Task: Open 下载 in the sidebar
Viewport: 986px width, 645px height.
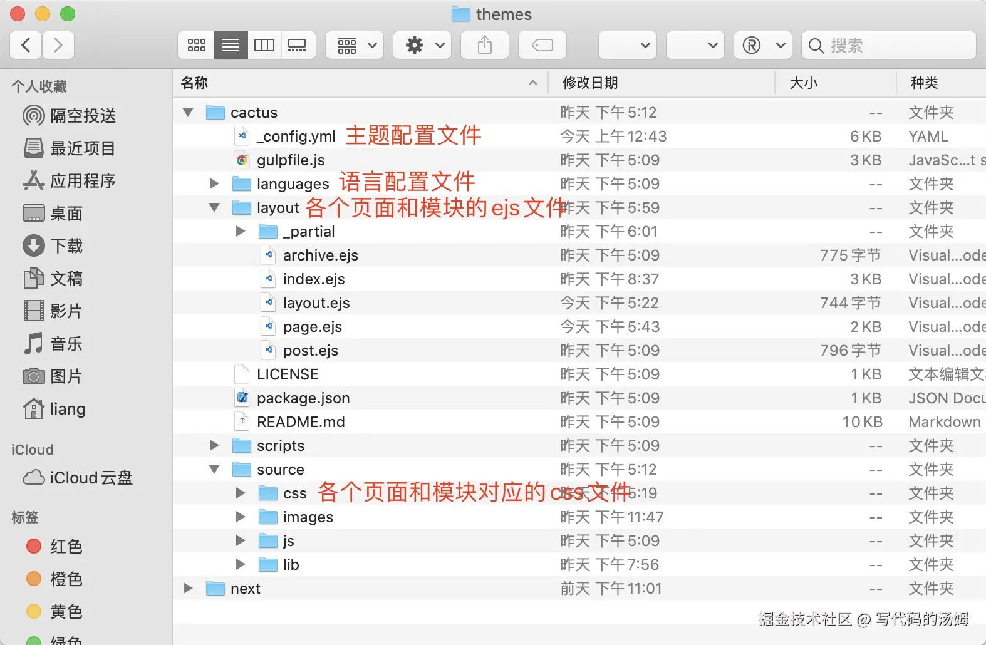Action: [53, 246]
